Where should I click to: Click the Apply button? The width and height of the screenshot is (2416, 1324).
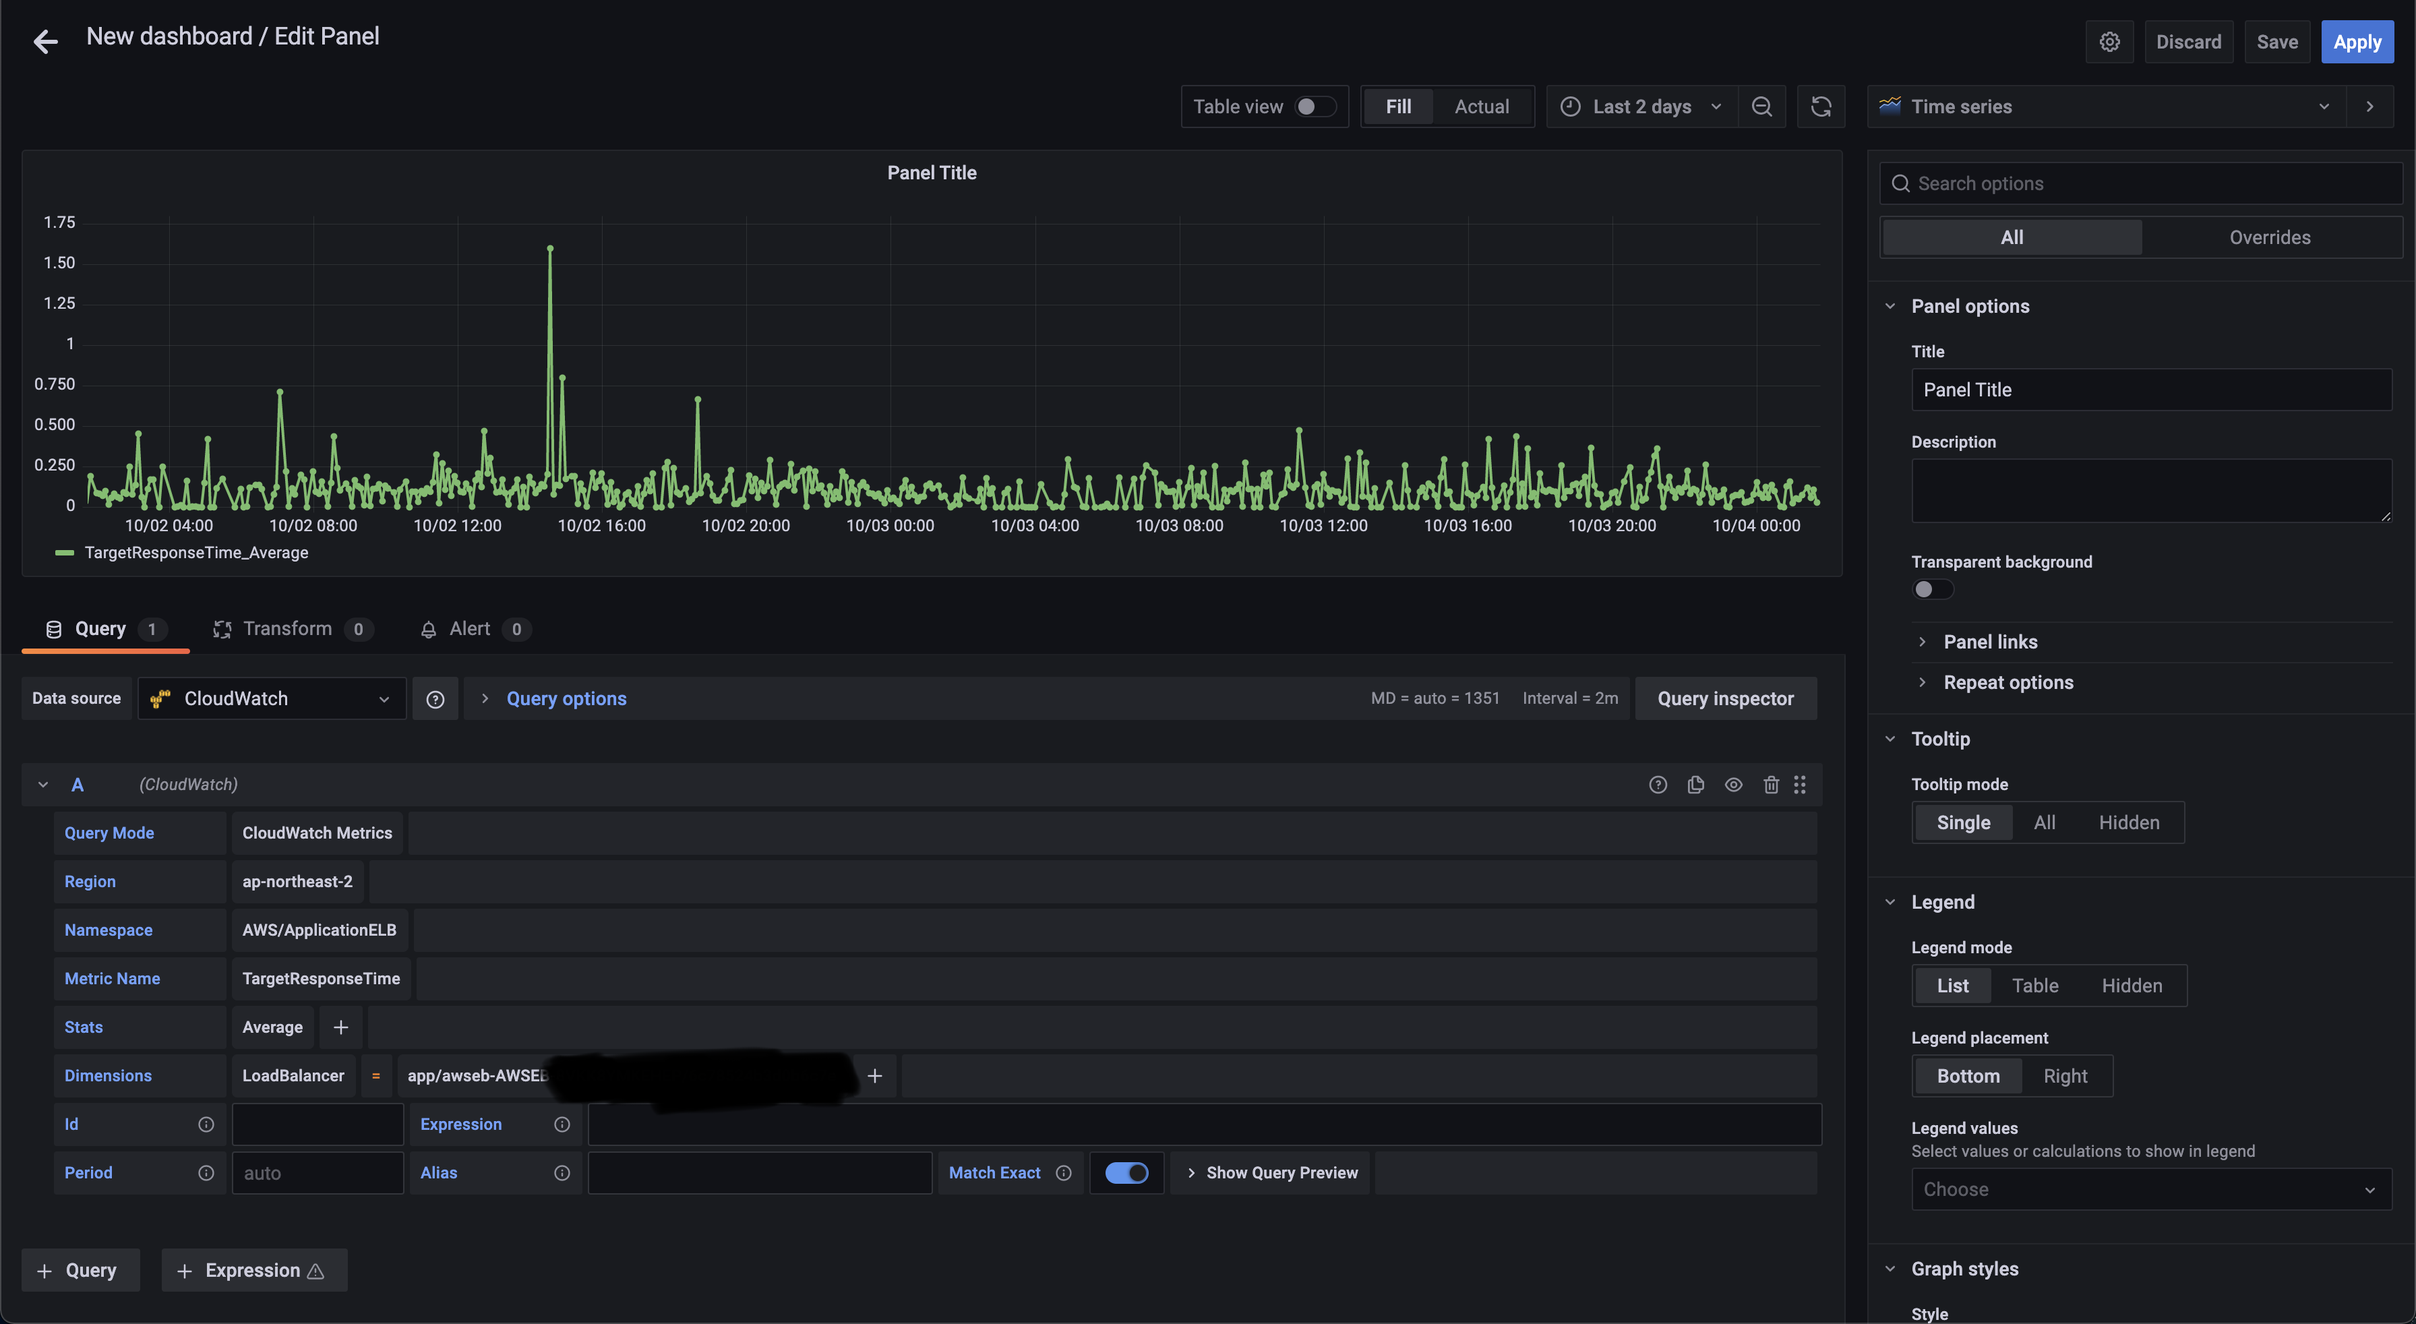pos(2356,42)
